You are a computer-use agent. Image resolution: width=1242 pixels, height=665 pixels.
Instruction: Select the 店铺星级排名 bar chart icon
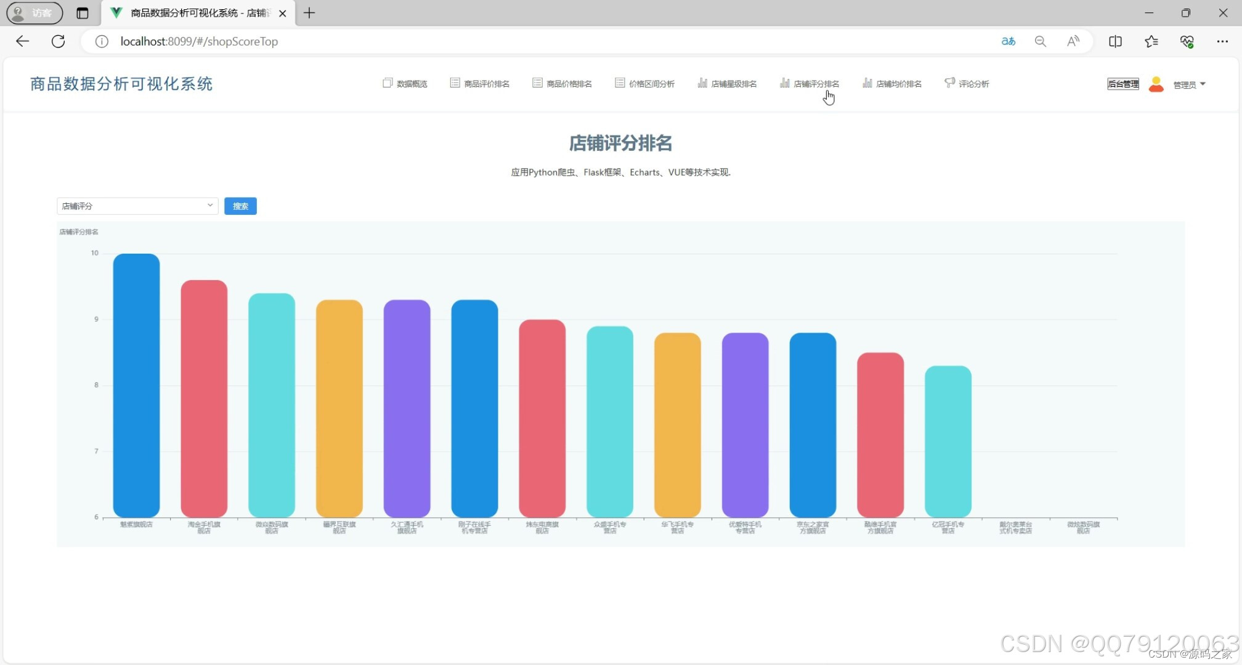click(702, 82)
